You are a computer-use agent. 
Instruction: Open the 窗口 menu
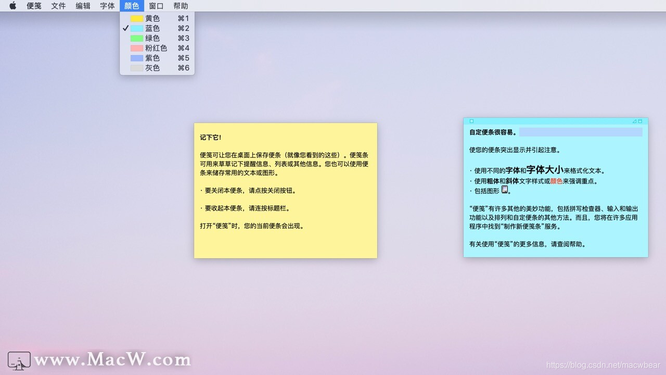(156, 6)
